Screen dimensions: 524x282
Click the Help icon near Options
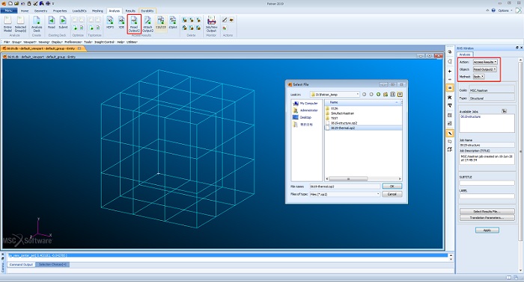click(493, 10)
